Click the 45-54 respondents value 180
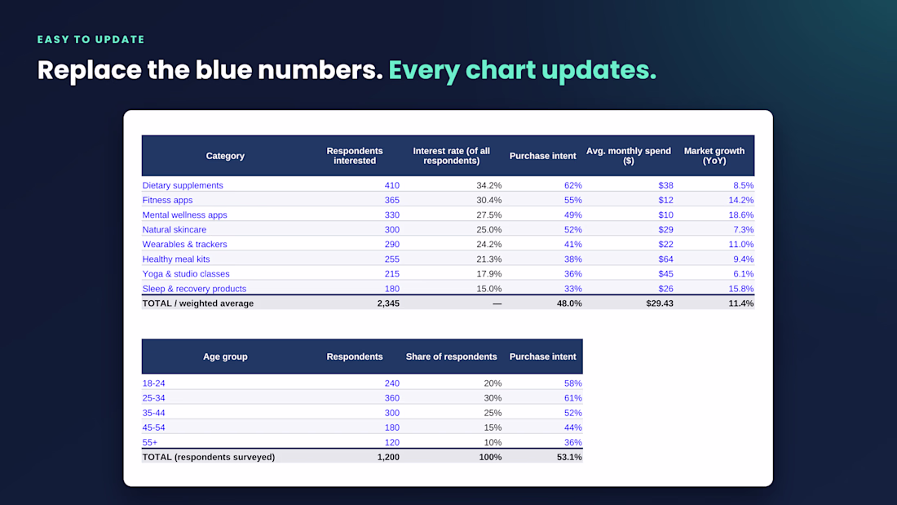Viewport: 897px width, 505px height. (x=392, y=427)
